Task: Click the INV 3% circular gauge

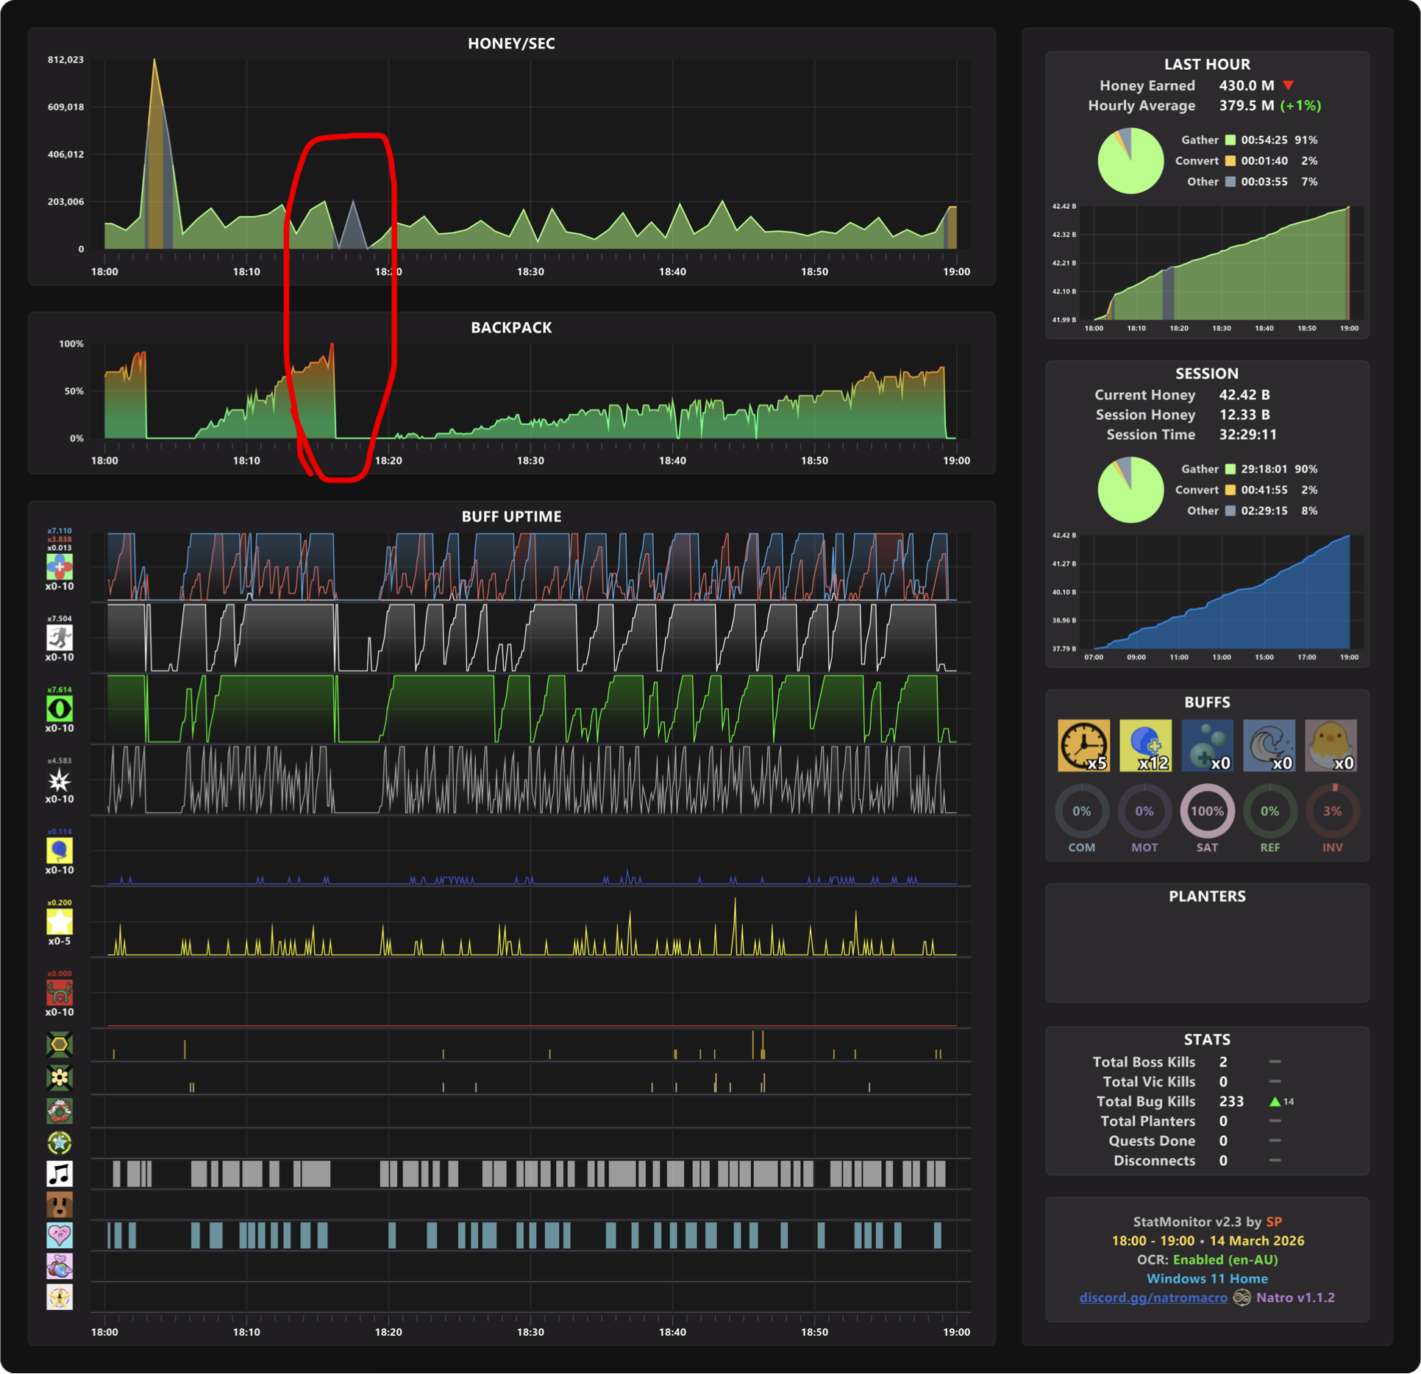Action: tap(1332, 811)
